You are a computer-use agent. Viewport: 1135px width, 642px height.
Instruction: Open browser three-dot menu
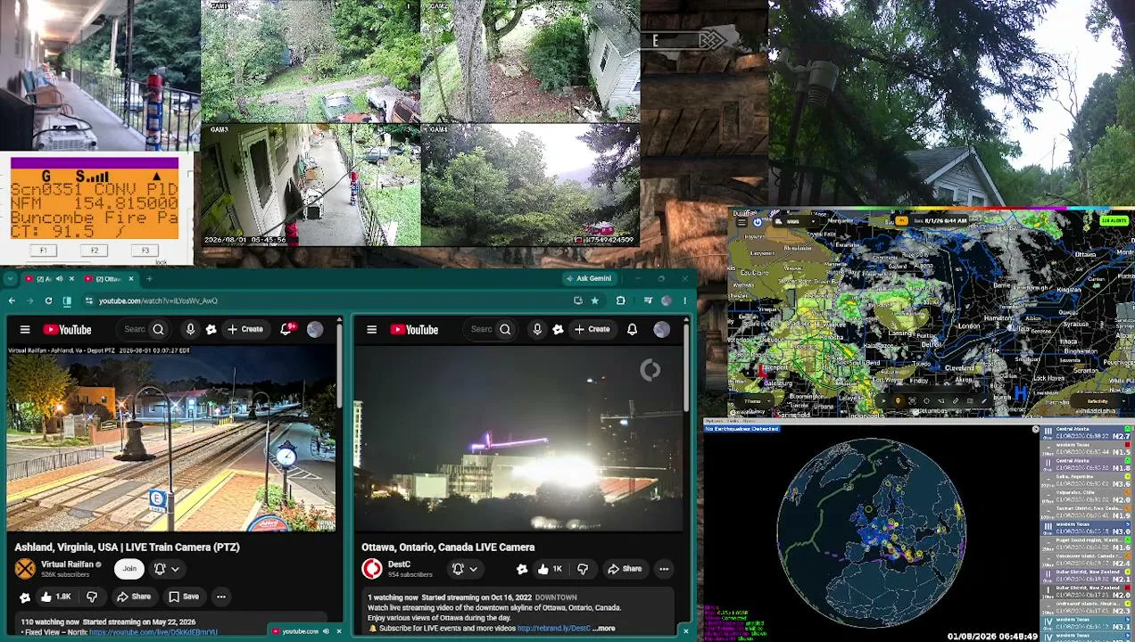684,300
